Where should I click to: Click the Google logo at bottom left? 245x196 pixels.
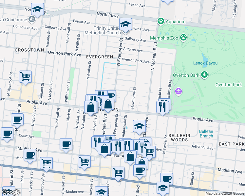point(11,192)
